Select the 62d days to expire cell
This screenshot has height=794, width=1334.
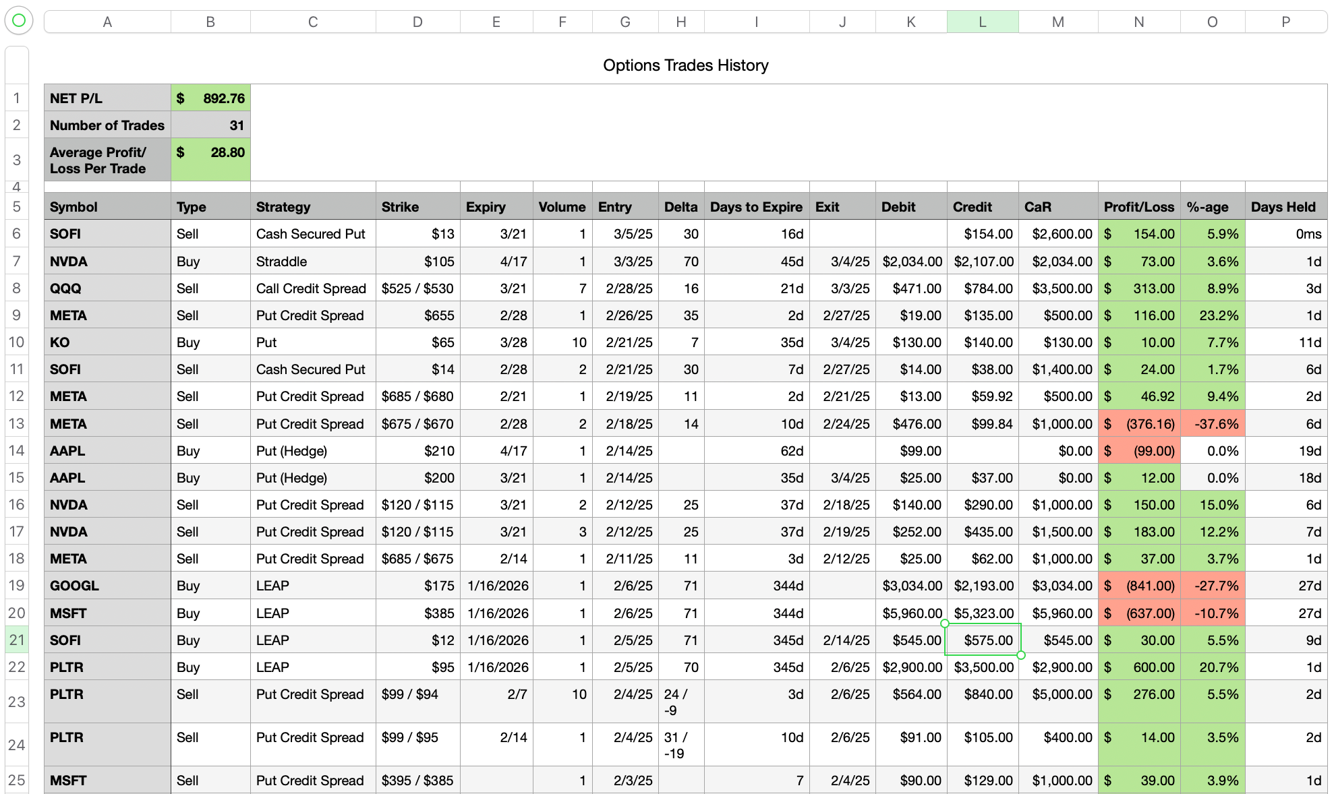757,451
